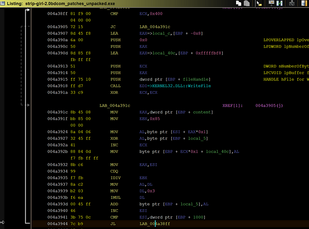Click the IDIV mnemonic
Viewport: 309px width, 229px height.
tap(115, 178)
